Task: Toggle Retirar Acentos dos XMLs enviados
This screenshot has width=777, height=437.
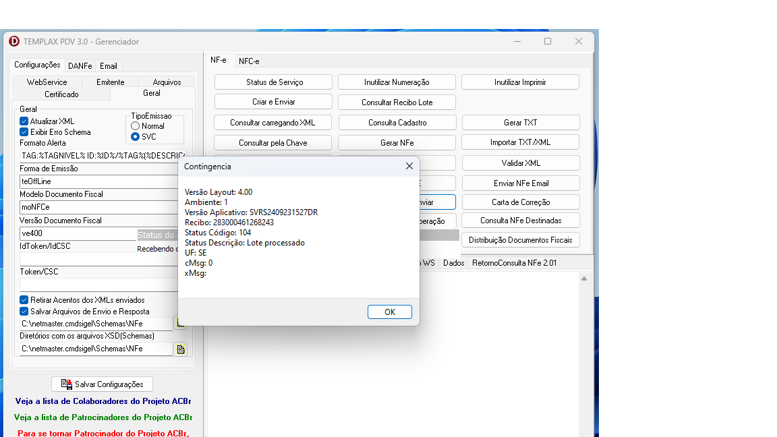Action: pos(24,299)
